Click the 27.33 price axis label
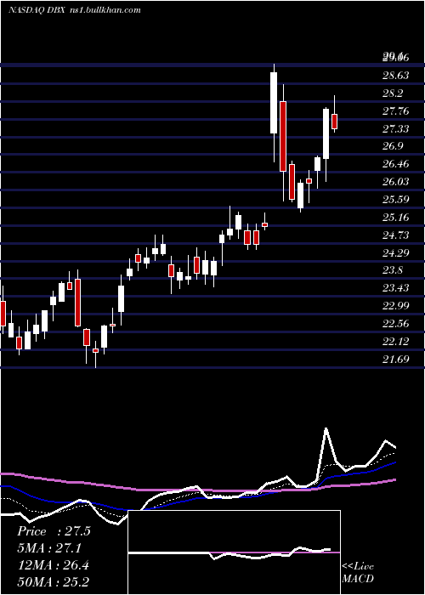 (396, 129)
